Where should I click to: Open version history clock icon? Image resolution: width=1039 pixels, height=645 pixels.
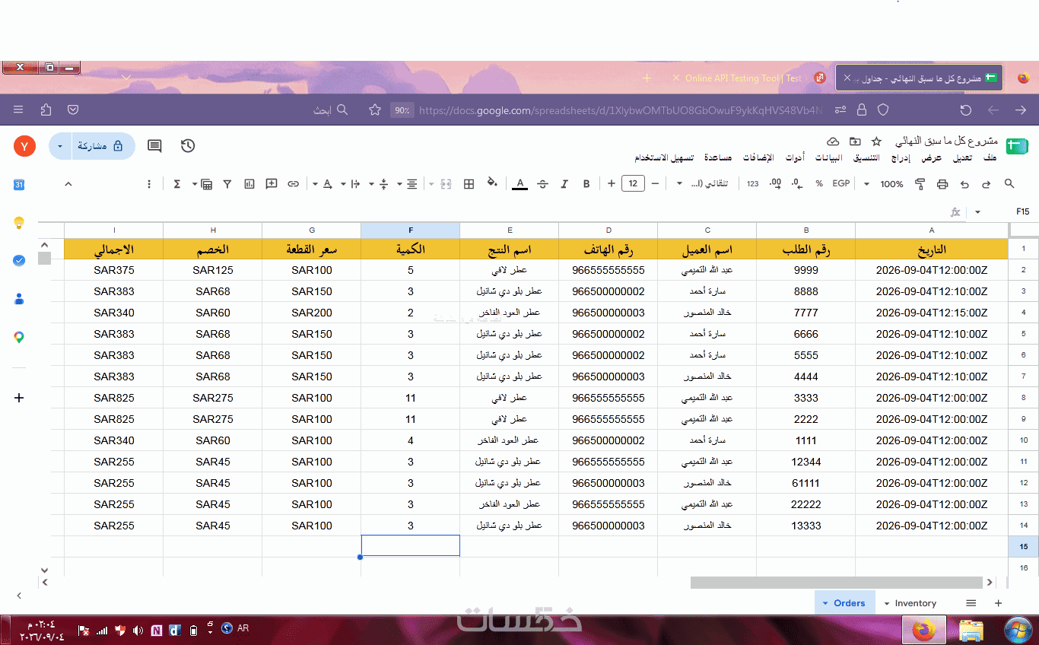pos(188,146)
